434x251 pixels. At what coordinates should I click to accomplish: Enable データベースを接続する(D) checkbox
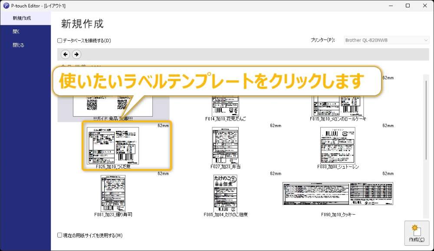[x=59, y=41]
